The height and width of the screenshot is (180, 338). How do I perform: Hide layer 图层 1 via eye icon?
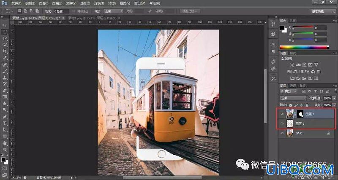(x=282, y=114)
